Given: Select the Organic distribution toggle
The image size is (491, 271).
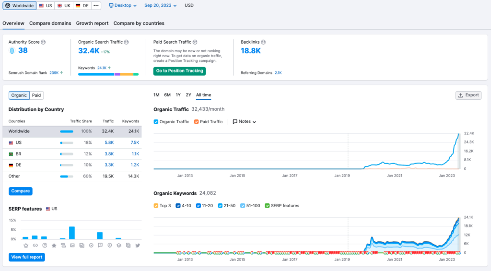Looking at the screenshot, I should (x=19, y=95).
